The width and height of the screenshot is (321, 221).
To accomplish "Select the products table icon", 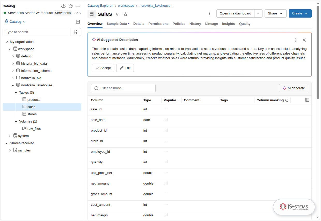I will pyautogui.click(x=24, y=100).
